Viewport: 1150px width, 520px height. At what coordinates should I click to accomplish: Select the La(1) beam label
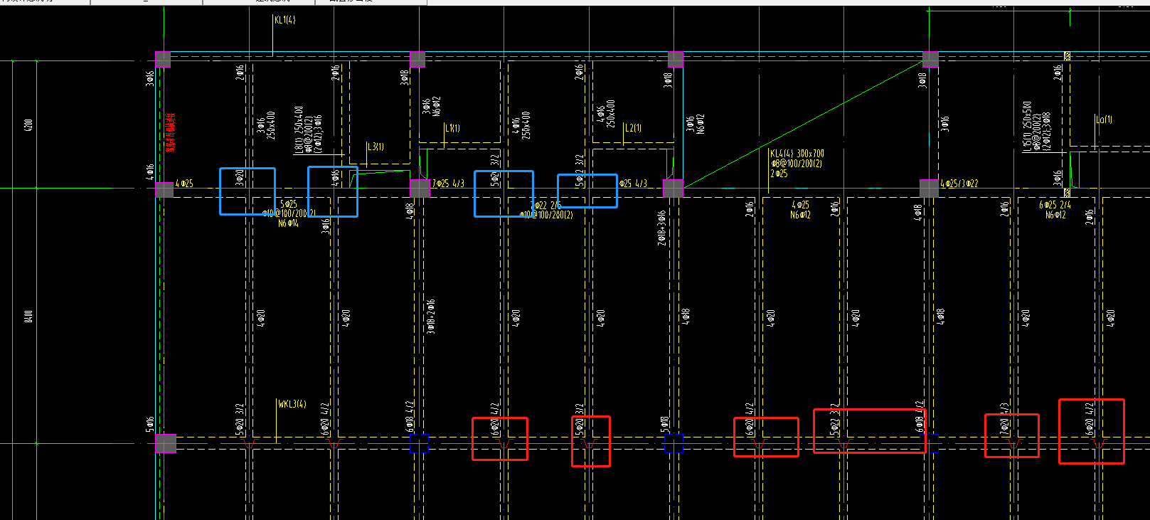[x=1104, y=120]
